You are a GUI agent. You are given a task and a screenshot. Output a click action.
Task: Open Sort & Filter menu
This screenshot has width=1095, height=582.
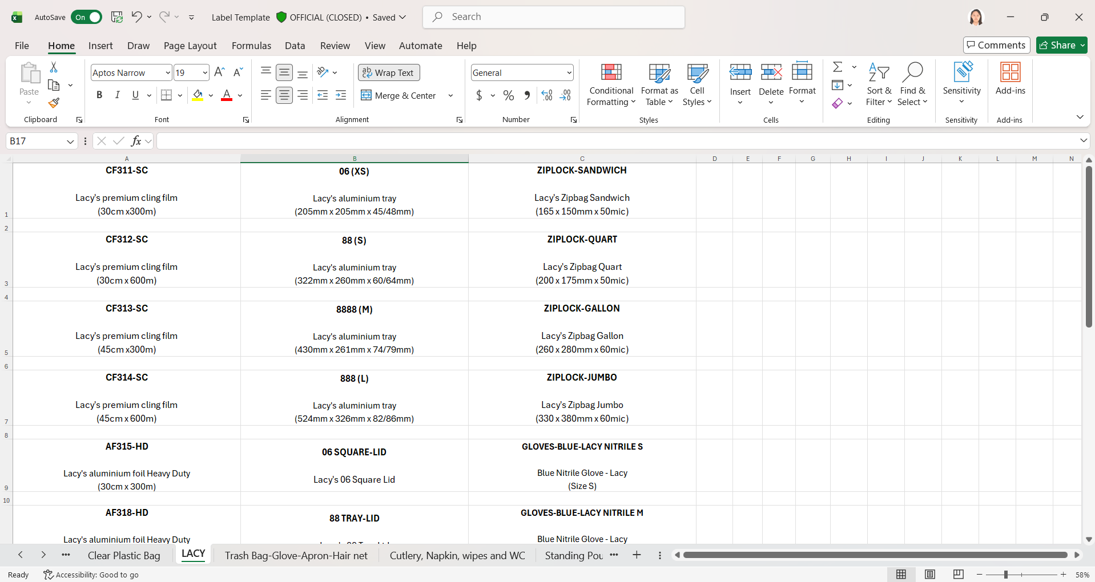879,84
